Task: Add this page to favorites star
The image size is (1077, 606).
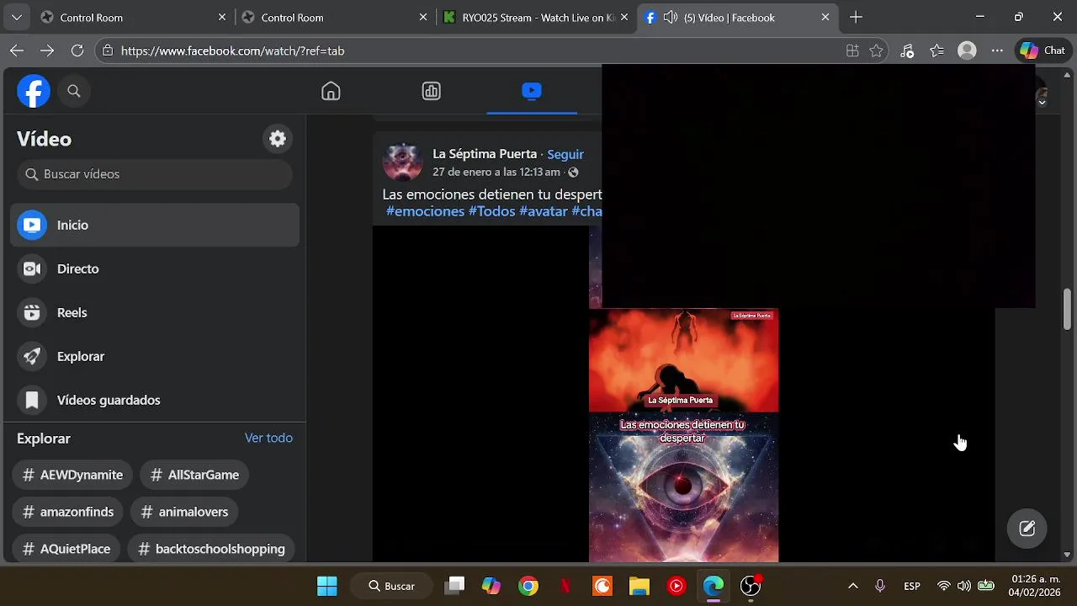Action: (x=876, y=50)
